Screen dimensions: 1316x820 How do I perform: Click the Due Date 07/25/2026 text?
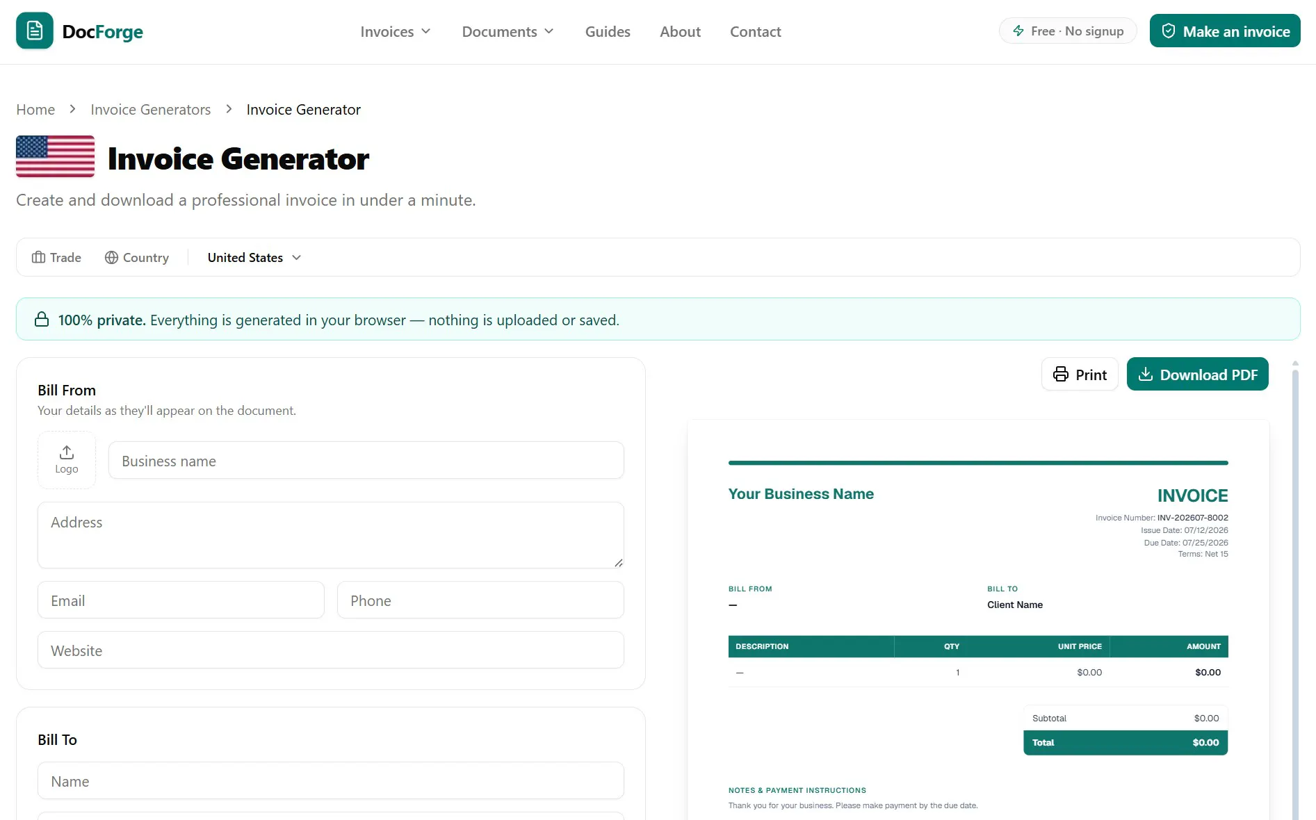click(1186, 543)
